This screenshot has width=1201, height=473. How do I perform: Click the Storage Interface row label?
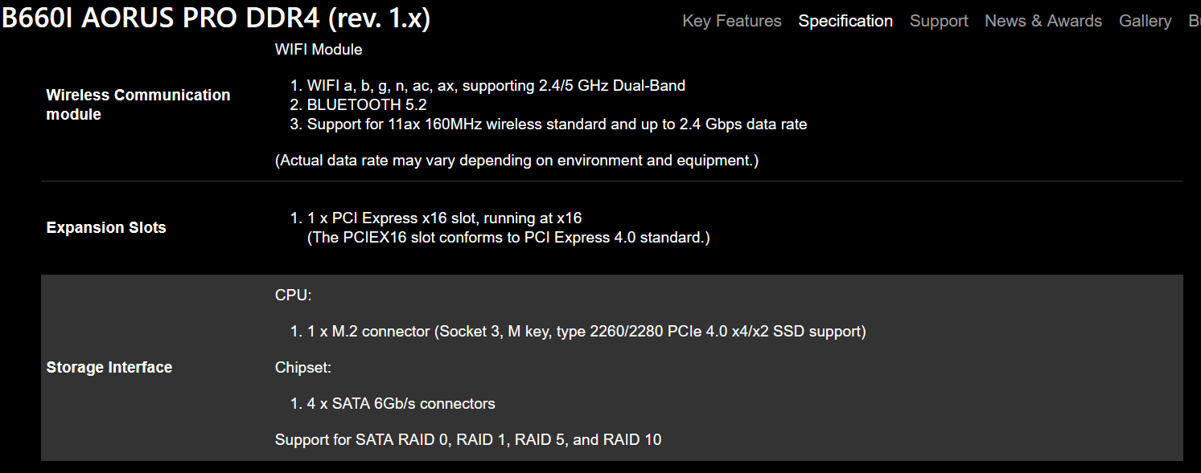[109, 367]
